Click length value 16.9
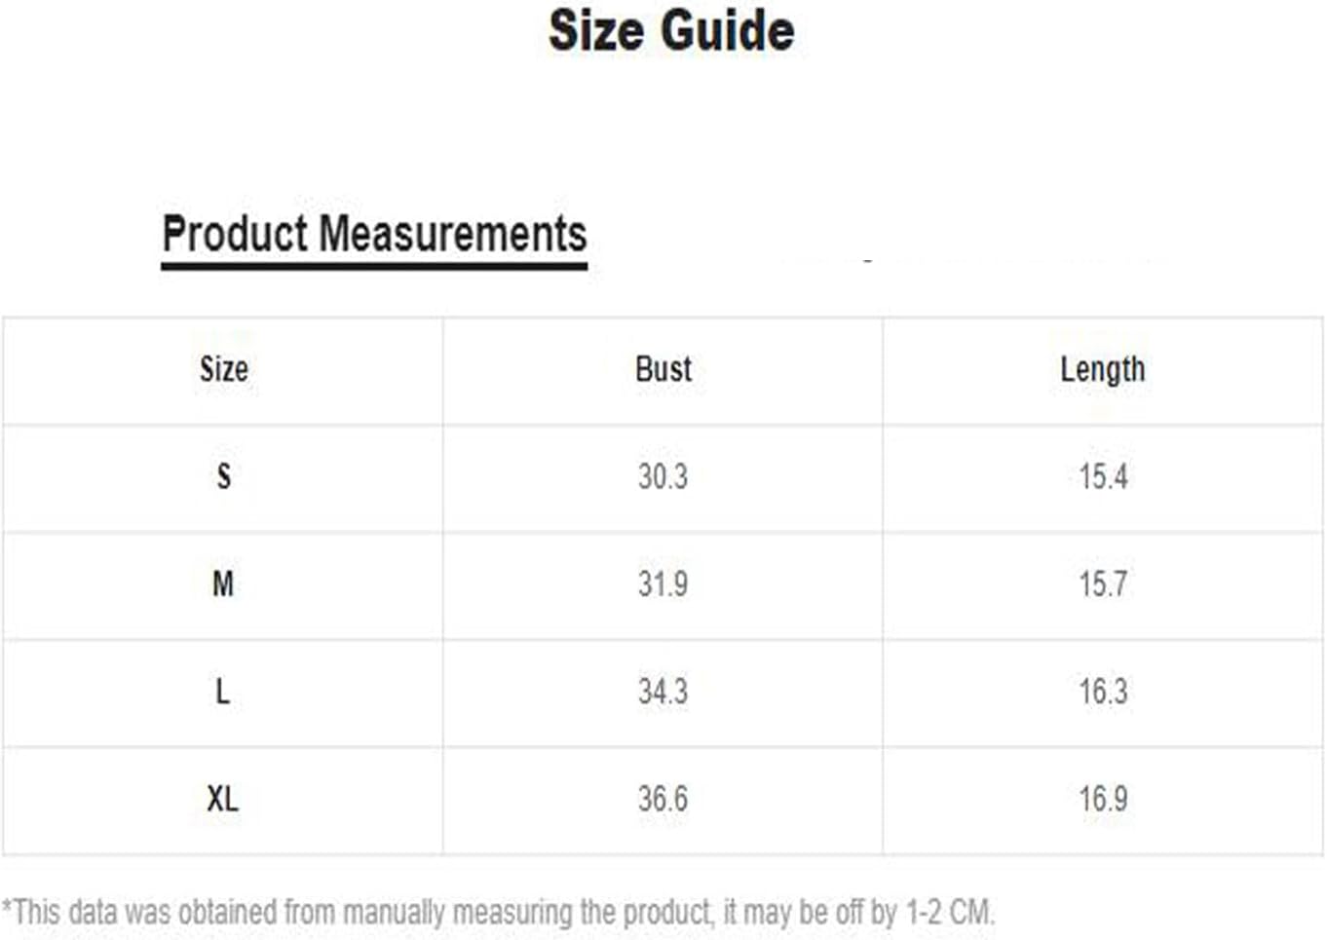The image size is (1327, 940). pyautogui.click(x=1103, y=799)
